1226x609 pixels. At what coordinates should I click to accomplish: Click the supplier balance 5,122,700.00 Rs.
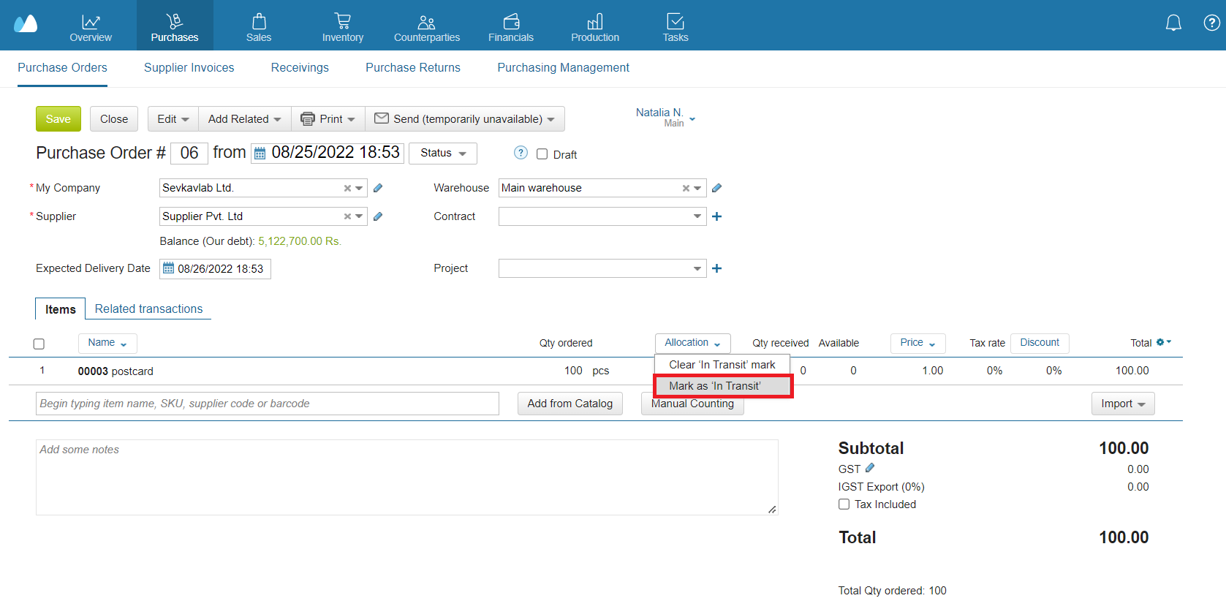pyautogui.click(x=300, y=241)
